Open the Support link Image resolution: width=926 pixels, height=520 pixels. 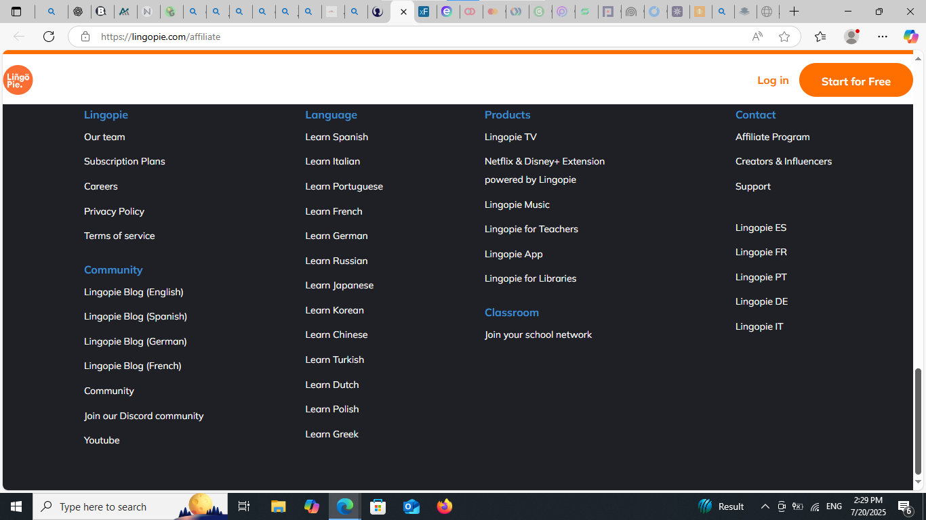753,186
